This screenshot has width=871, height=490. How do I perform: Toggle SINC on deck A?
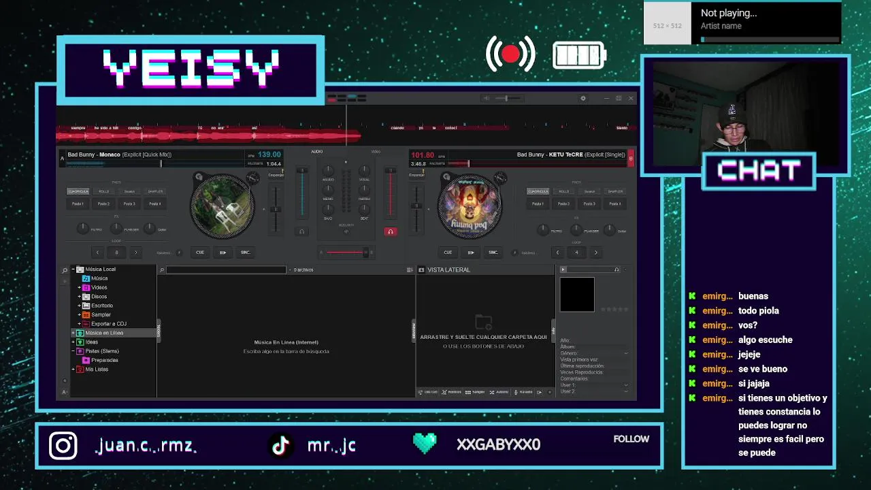(246, 252)
